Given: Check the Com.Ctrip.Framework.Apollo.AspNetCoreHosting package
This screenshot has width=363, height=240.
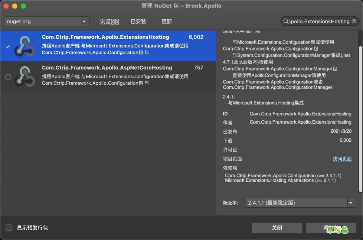Looking at the screenshot, I should (x=7, y=77).
